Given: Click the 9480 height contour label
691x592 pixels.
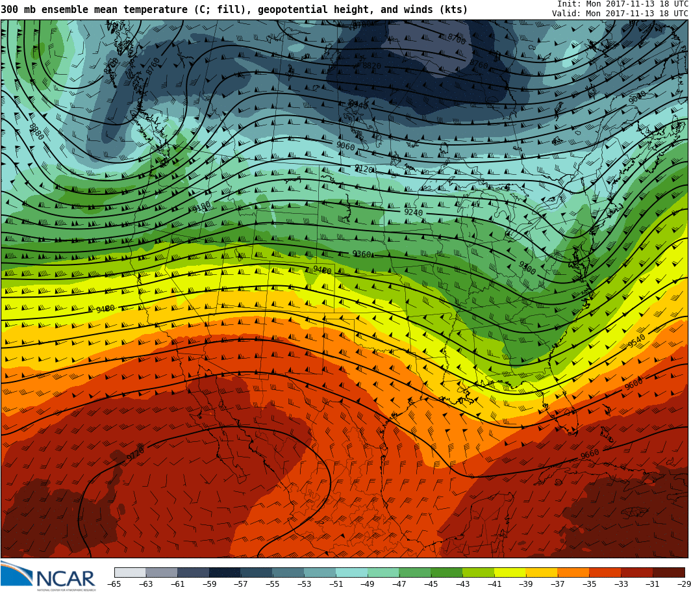Looking at the screenshot, I should coord(105,309).
